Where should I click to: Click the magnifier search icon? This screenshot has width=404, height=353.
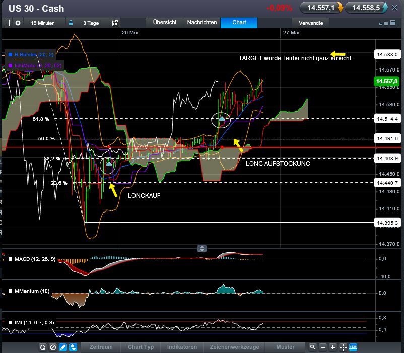pos(312,347)
